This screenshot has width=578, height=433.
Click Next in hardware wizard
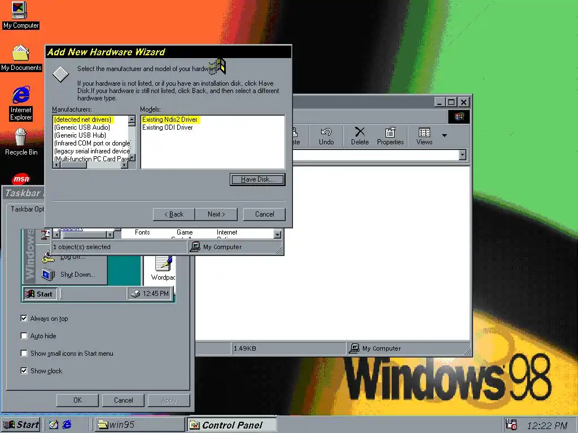(216, 214)
